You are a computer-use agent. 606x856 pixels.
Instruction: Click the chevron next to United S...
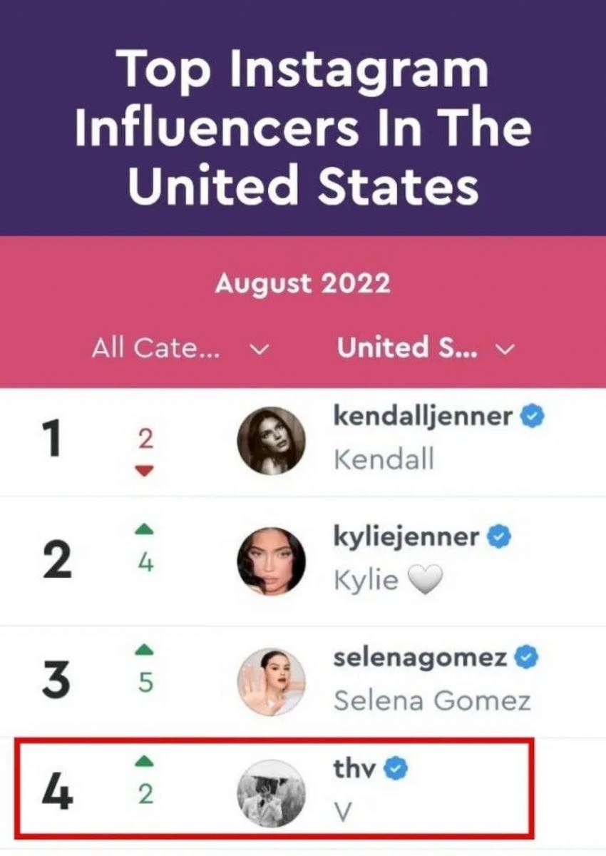pos(505,350)
